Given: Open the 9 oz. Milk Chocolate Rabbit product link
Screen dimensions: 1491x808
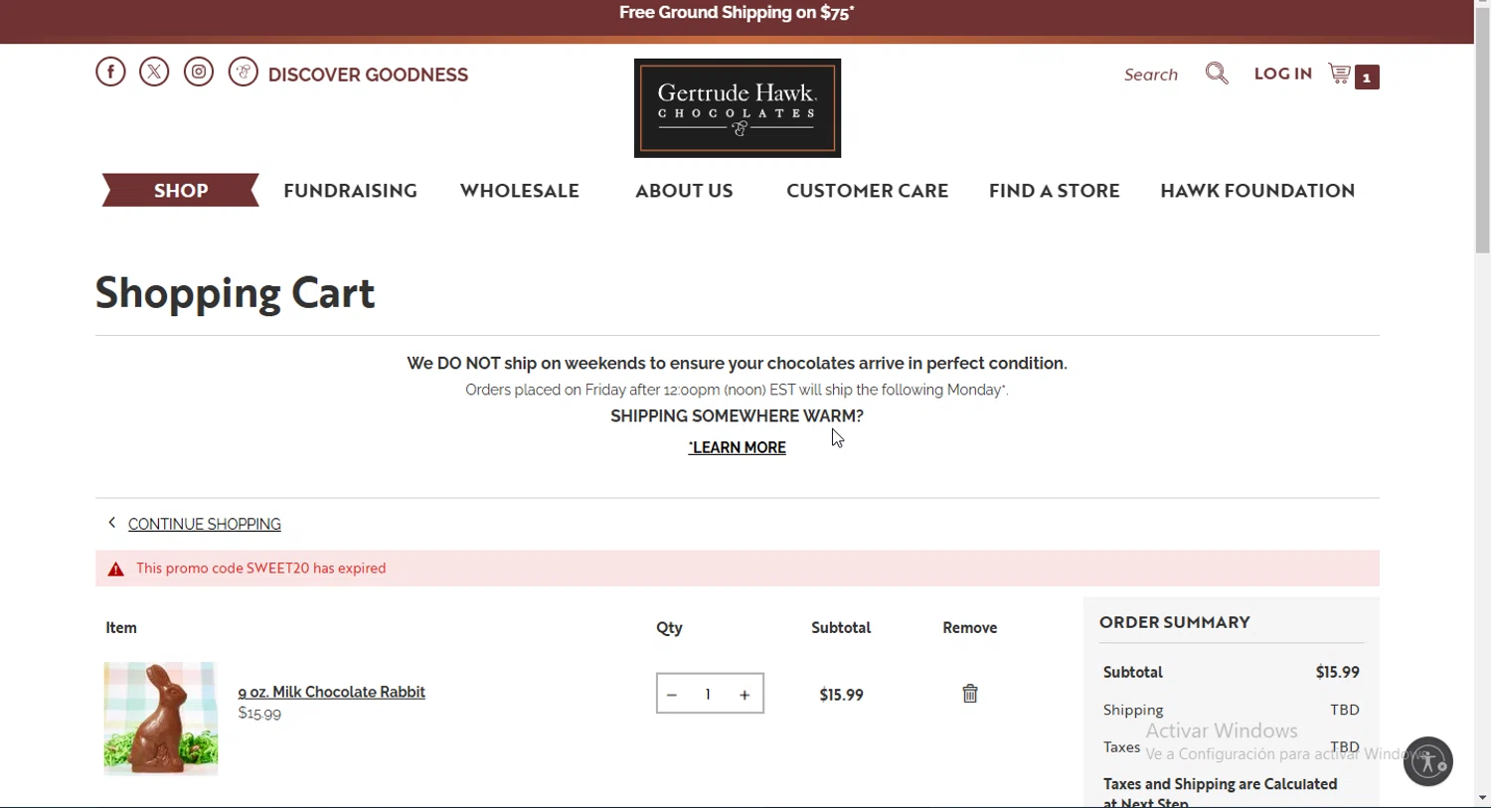Looking at the screenshot, I should coord(332,692).
